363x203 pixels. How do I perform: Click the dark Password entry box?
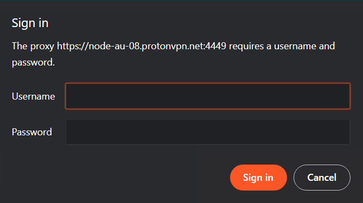[208, 132]
